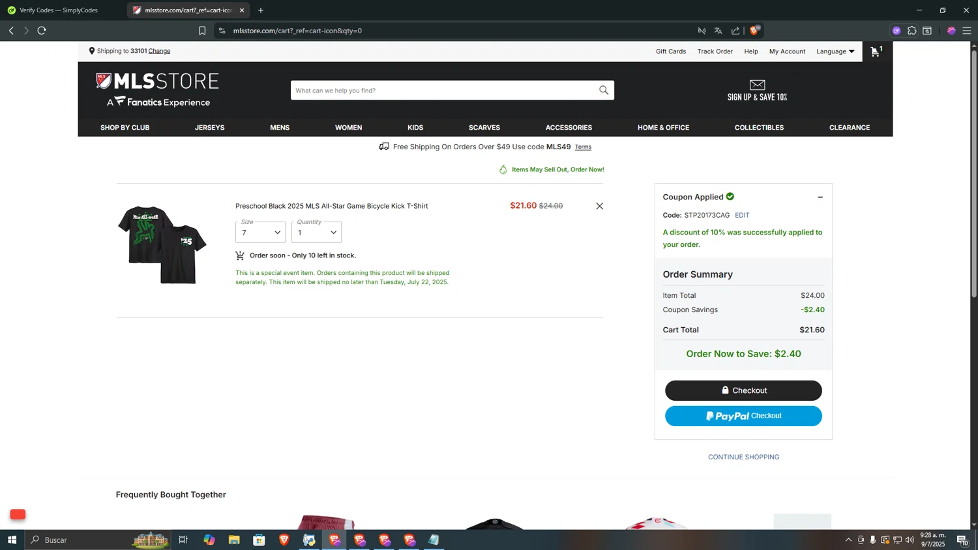Image resolution: width=978 pixels, height=550 pixels.
Task: Open the KIDS menu
Action: [x=415, y=128]
